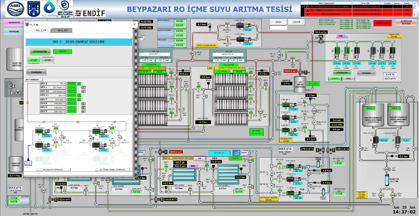Open the table icon above the UF-1 unit
This screenshot has height=216, width=419.
[141, 37]
